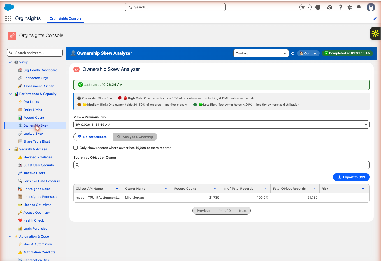Open Org Limits analyzer
The height and width of the screenshot is (261, 381).
[31, 102]
